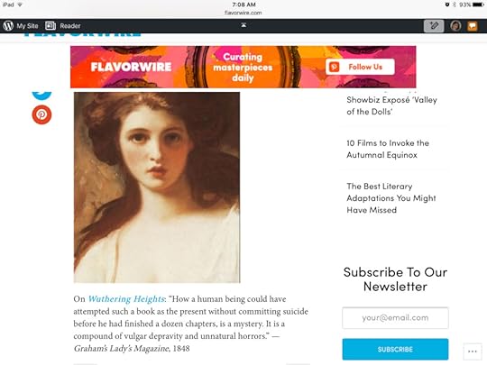Tap the Follow Us banner button

point(360,67)
